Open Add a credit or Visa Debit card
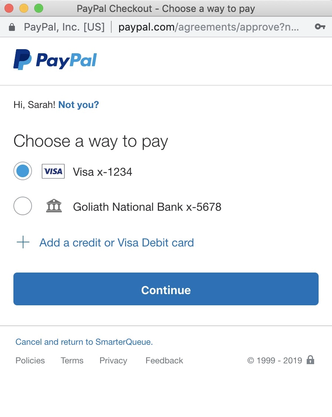This screenshot has width=332, height=417. tap(116, 242)
